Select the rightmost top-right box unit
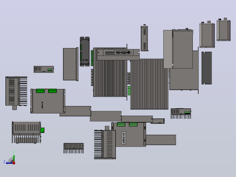 [224, 29]
